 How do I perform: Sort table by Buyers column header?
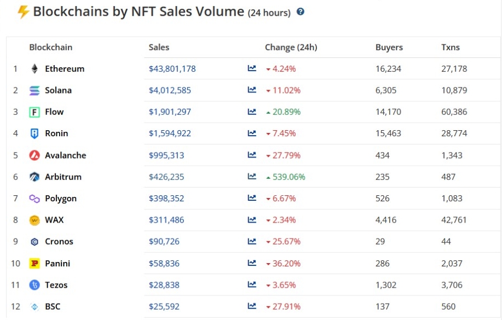pos(389,48)
